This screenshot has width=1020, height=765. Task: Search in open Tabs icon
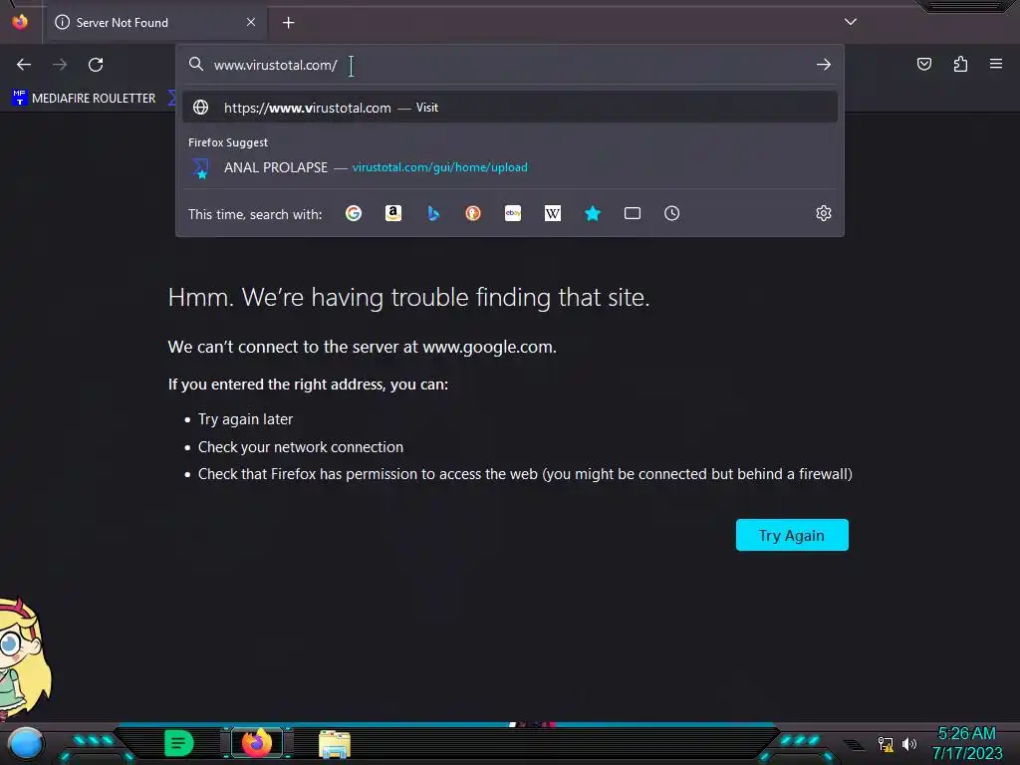[633, 213]
